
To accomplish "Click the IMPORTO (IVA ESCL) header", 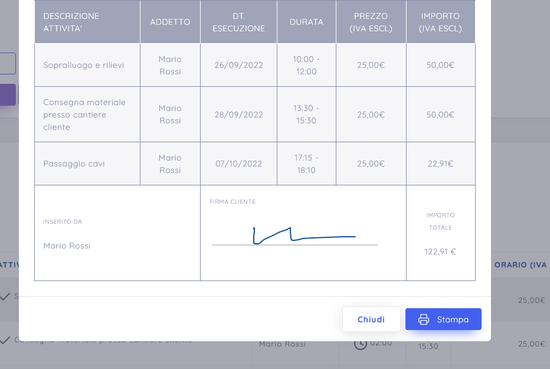I will click(x=441, y=22).
